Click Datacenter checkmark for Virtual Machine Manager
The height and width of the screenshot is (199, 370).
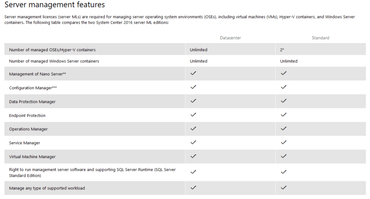193,156
